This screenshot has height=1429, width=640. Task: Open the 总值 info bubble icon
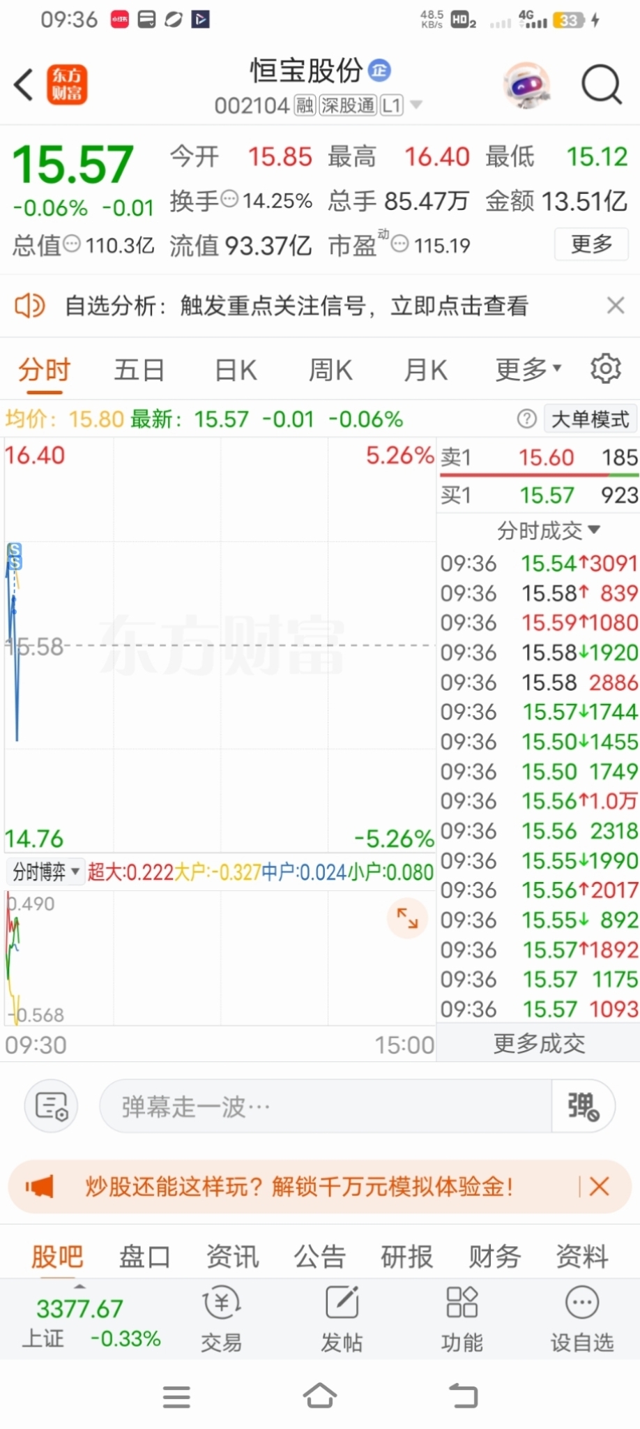[72, 244]
